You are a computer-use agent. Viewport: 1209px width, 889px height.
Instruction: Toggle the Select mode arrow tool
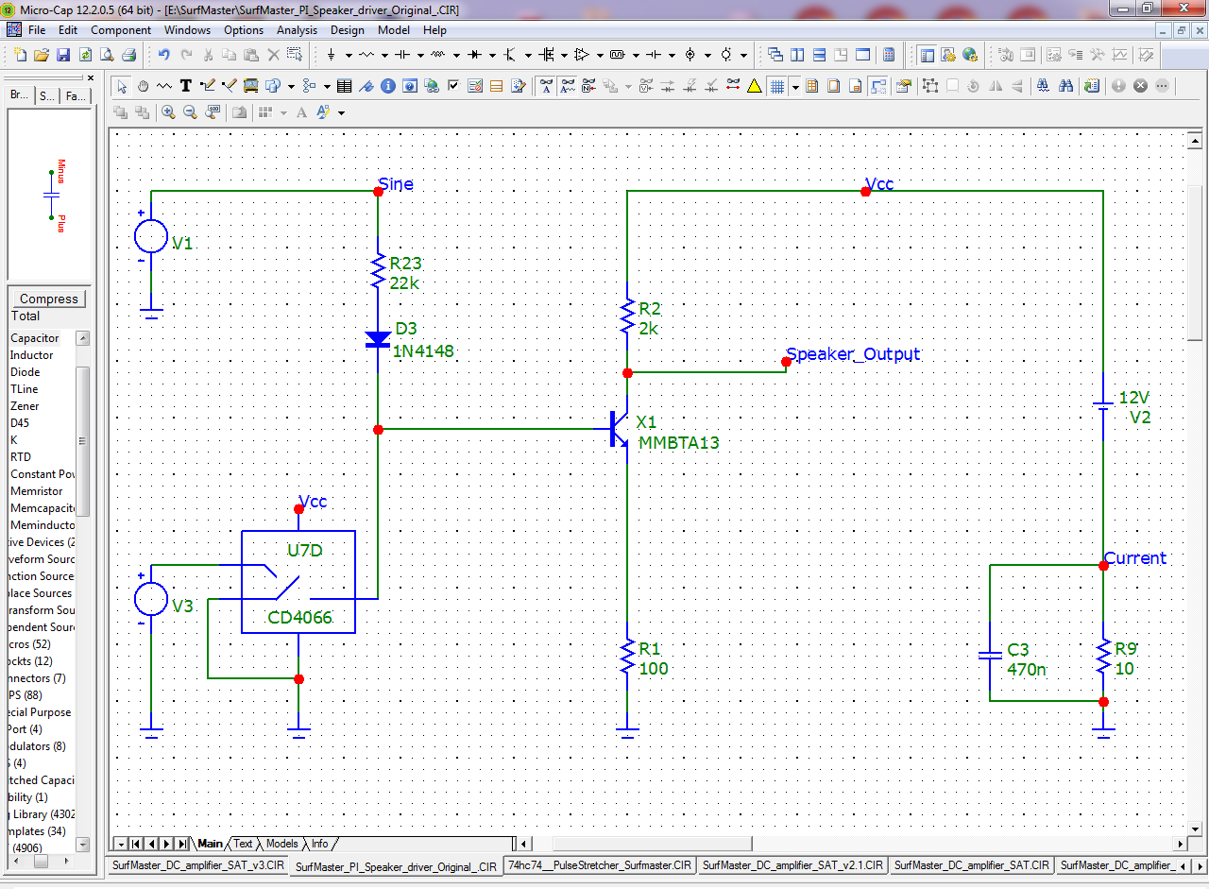pos(121,86)
